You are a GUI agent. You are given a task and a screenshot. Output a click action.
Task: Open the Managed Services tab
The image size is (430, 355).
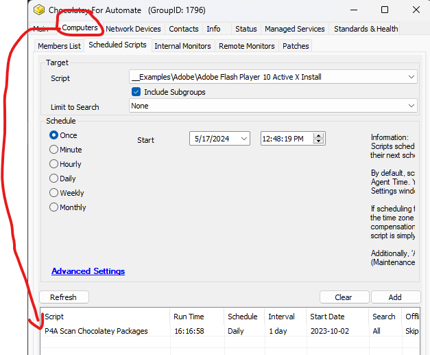tap(294, 29)
